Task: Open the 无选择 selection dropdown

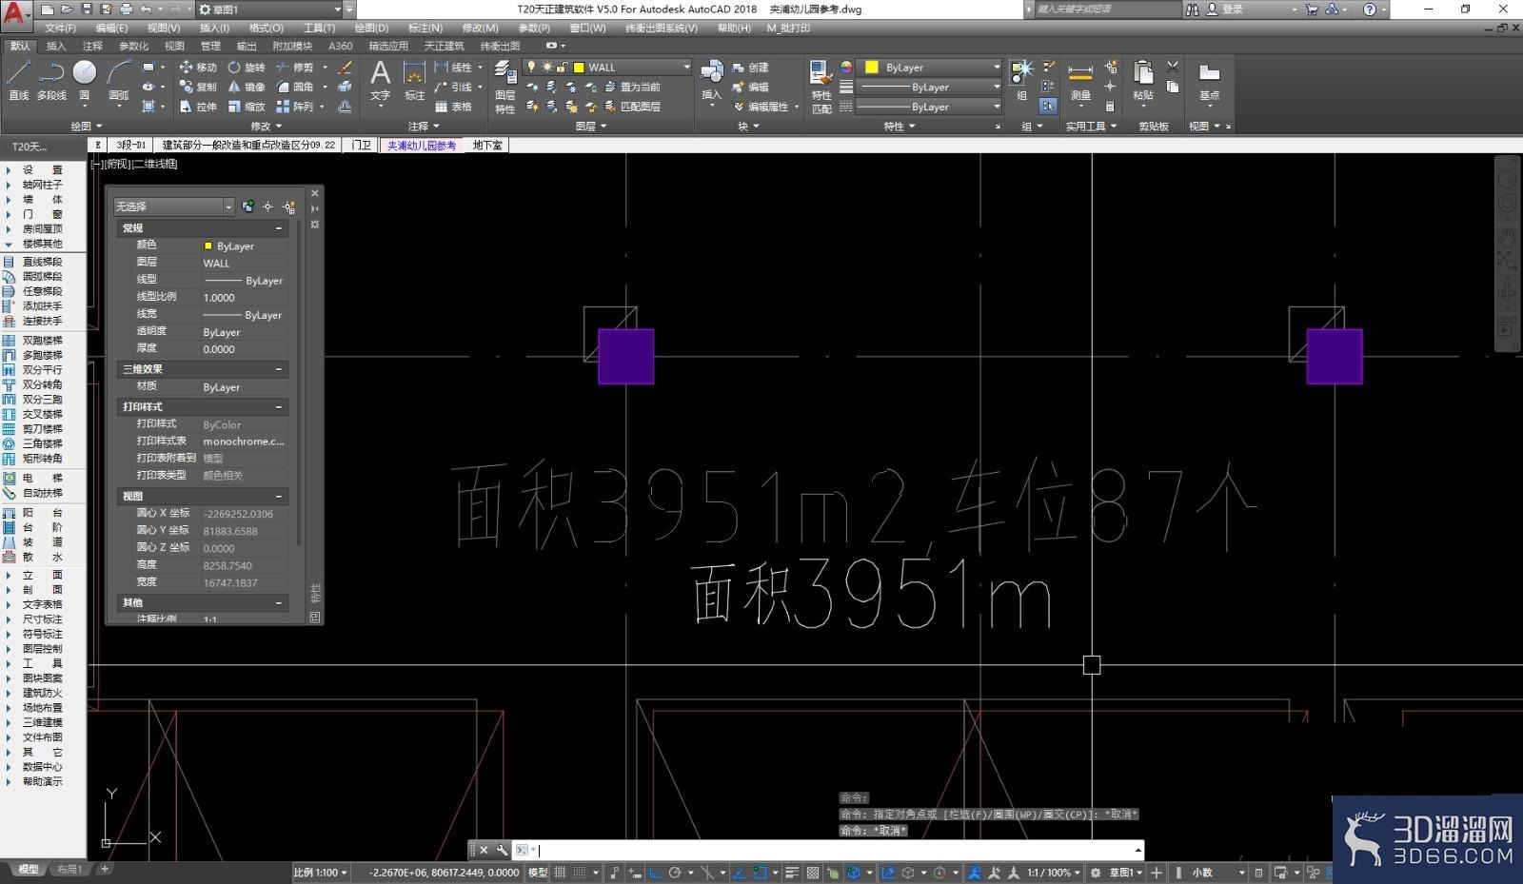Action: pos(173,206)
